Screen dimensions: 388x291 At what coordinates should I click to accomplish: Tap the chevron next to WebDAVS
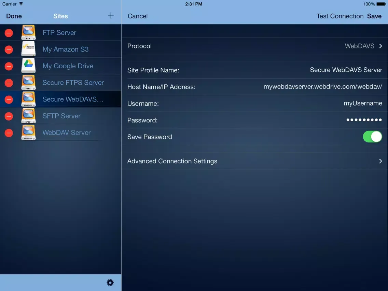pos(380,46)
